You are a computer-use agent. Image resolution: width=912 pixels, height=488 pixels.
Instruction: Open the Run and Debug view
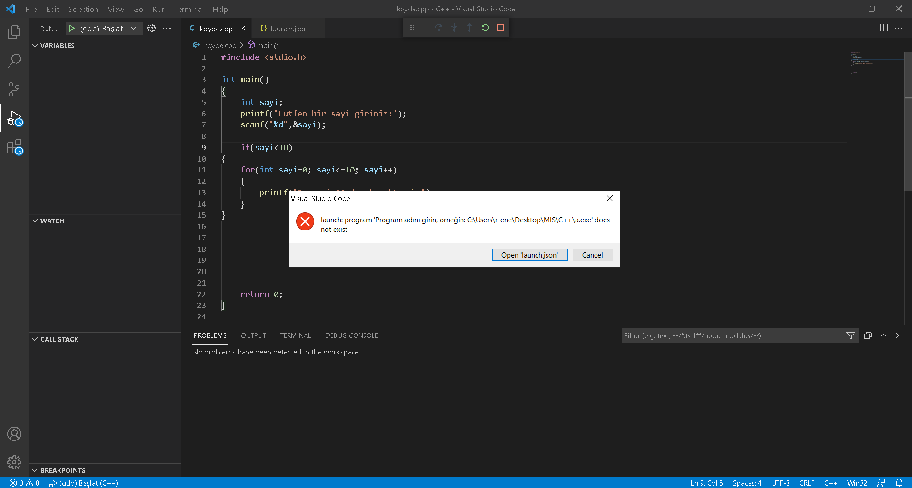point(14,118)
